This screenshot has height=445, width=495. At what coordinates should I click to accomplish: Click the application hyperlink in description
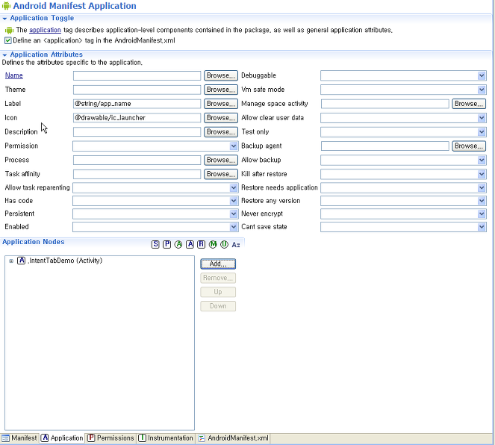[45, 30]
